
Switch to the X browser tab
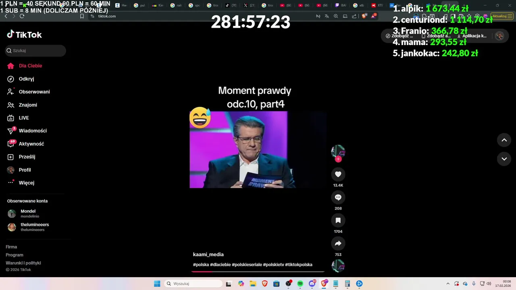coord(250,5)
